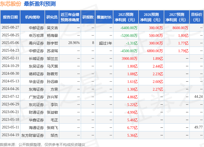Click the 3900.00万 profit value

point(130,59)
